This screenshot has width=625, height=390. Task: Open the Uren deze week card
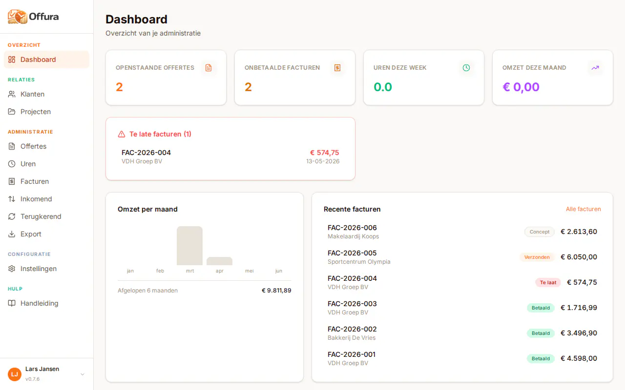[x=424, y=78]
